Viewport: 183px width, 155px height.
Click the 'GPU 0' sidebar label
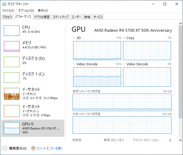[28, 124]
